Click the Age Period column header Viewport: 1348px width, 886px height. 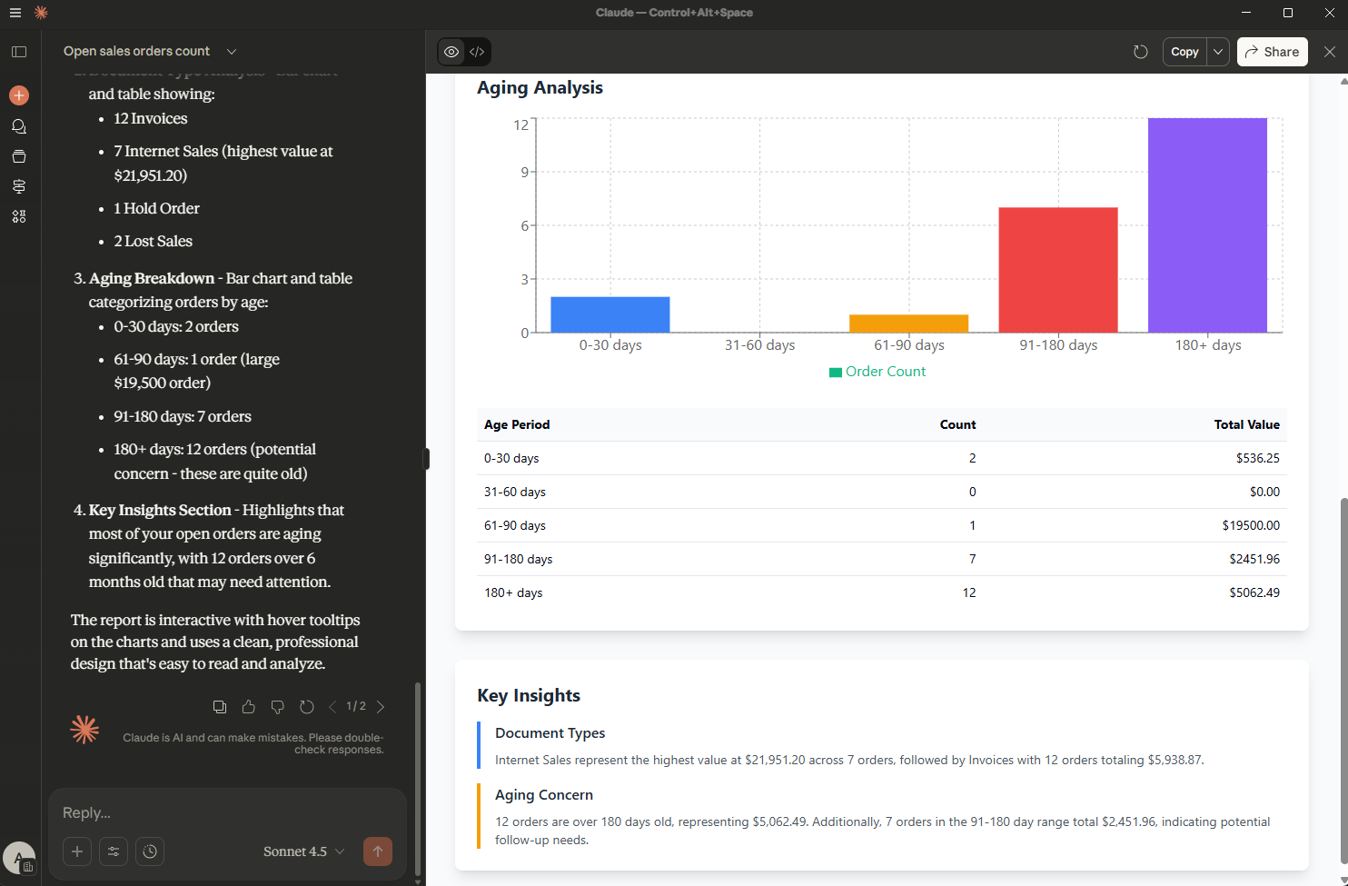[x=517, y=424]
